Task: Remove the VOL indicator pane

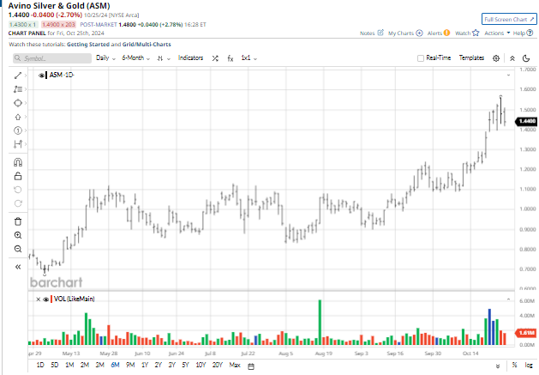Action: 39,299
